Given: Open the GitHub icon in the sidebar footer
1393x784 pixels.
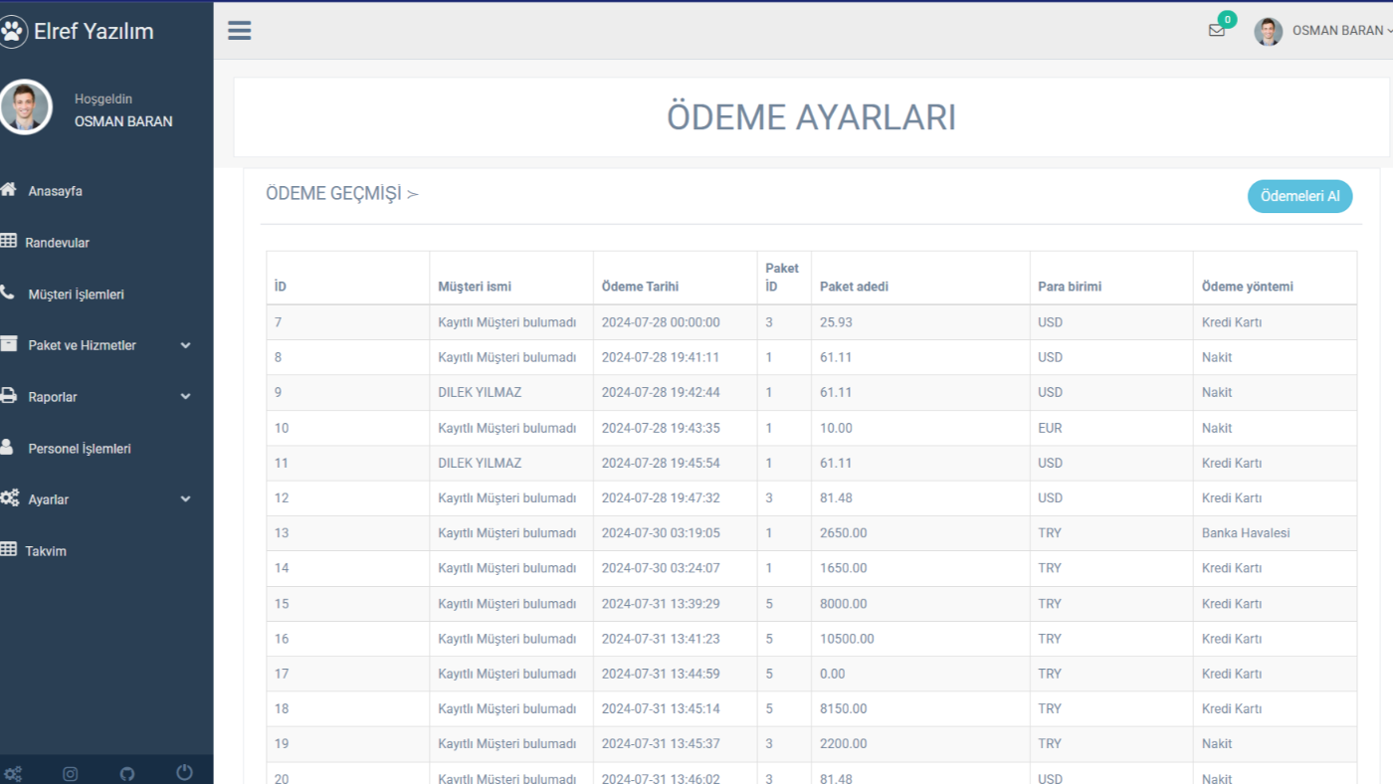Looking at the screenshot, I should pyautogui.click(x=127, y=773).
